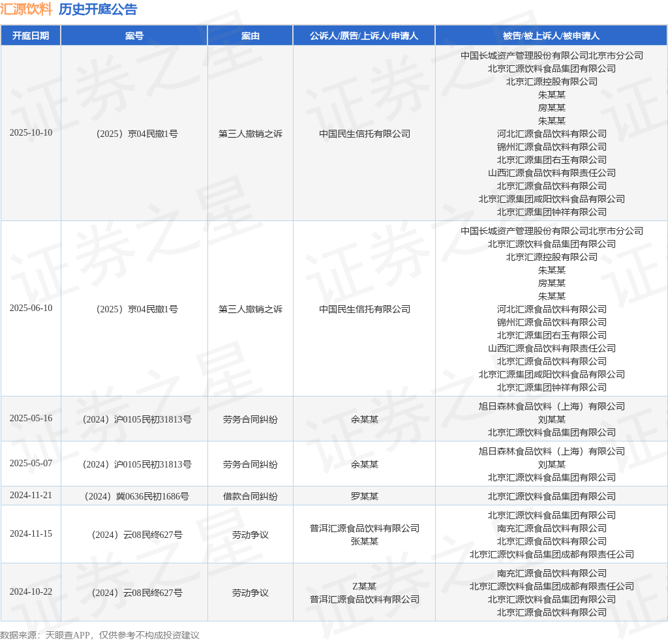Click the date 2024-11-15
Viewport: 668px width, 641px height.
(x=31, y=533)
